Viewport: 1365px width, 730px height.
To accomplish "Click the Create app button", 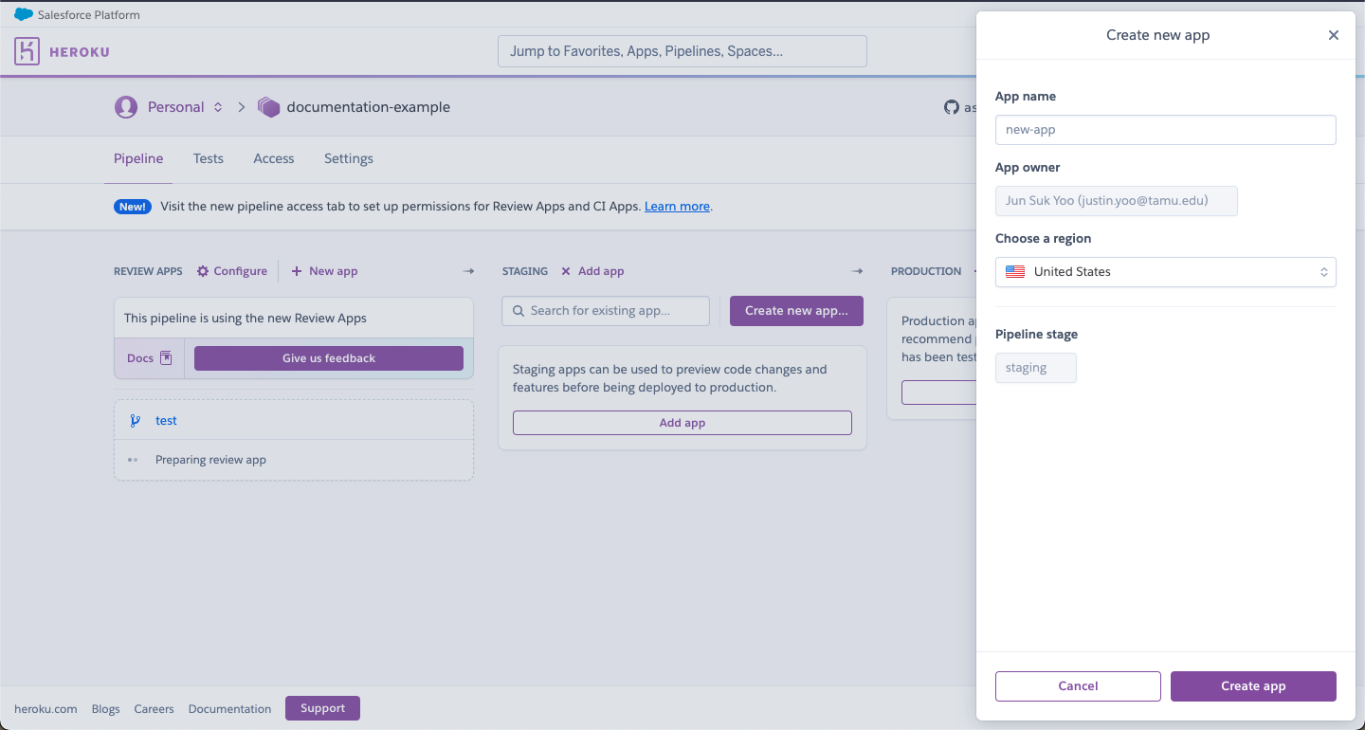I will [1253, 686].
